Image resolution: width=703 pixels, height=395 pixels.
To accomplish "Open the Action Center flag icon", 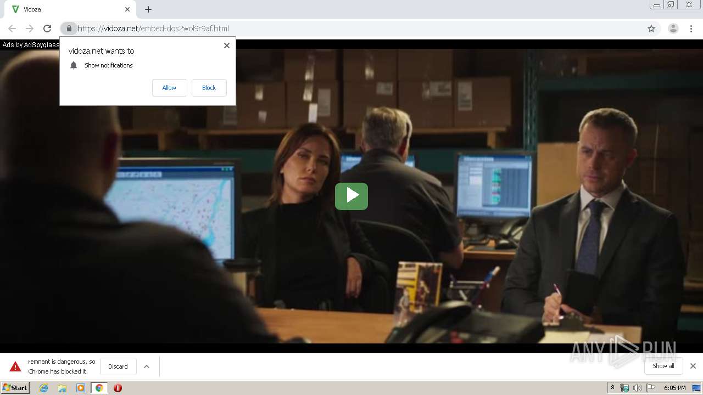I will tap(651, 388).
